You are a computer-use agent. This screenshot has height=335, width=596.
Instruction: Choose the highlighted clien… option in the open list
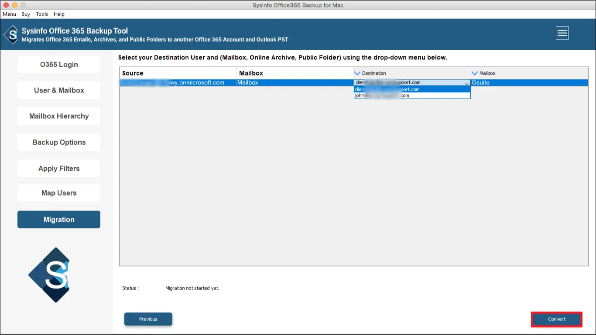pyautogui.click(x=412, y=90)
